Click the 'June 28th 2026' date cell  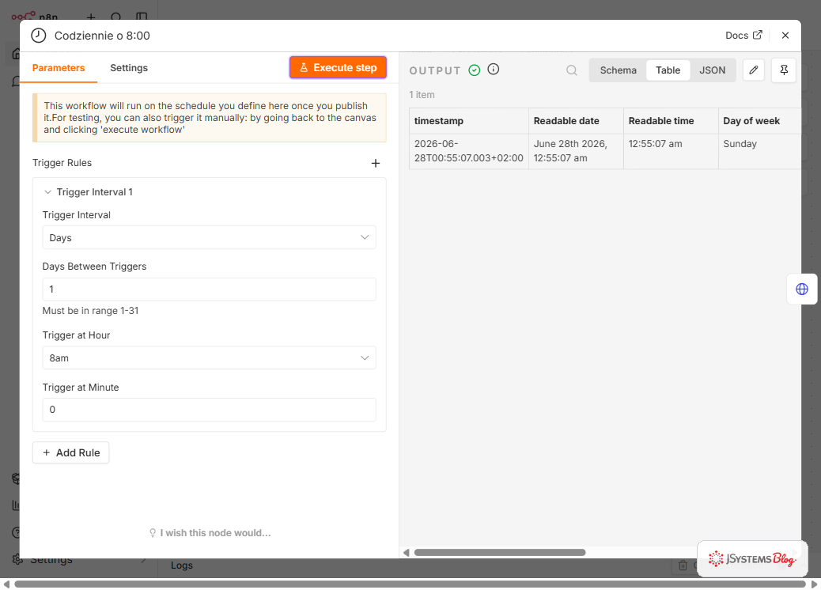(576, 151)
